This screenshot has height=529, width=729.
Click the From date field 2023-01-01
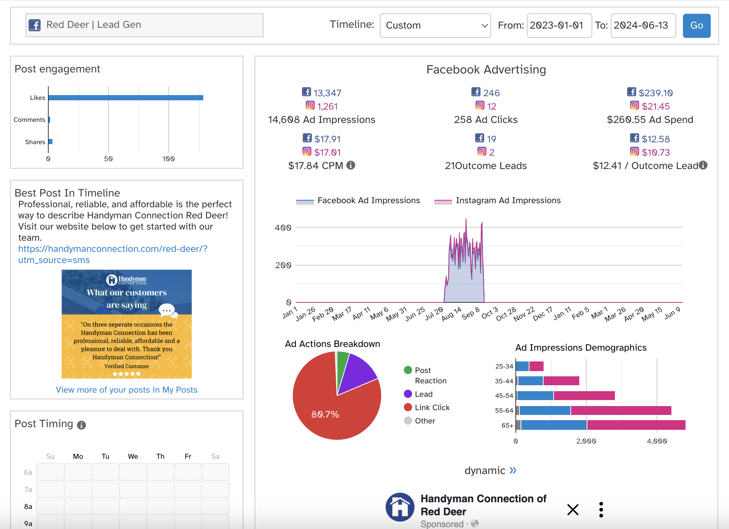pos(559,26)
